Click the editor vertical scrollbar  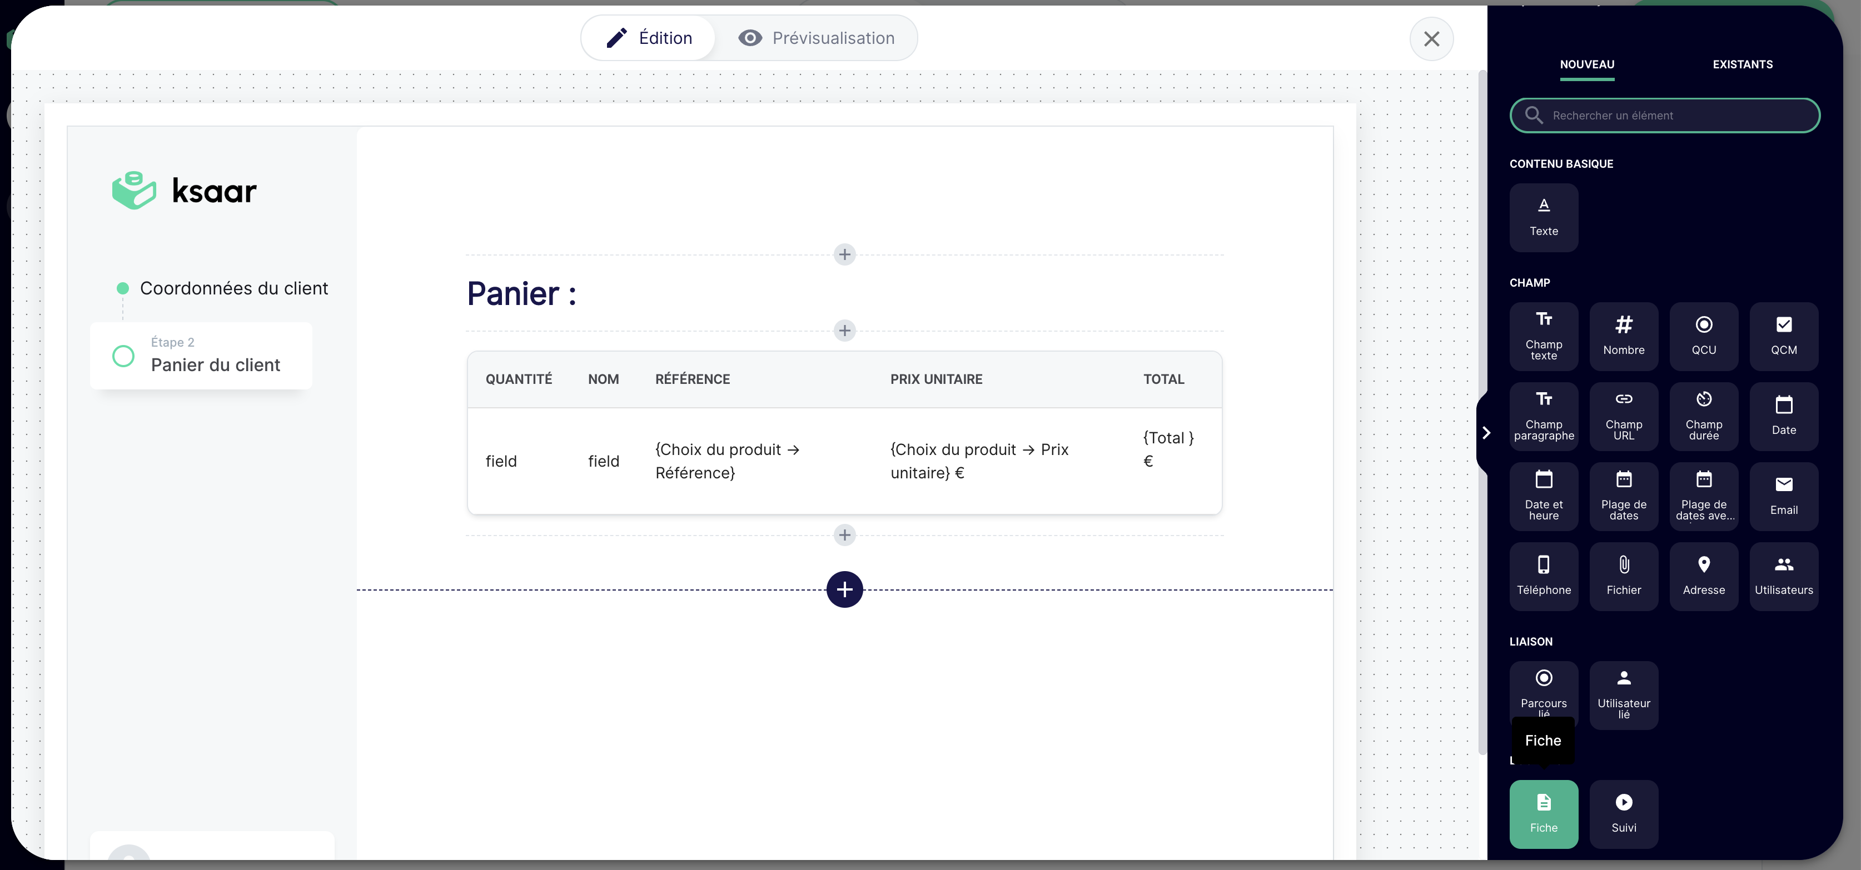tap(1482, 412)
